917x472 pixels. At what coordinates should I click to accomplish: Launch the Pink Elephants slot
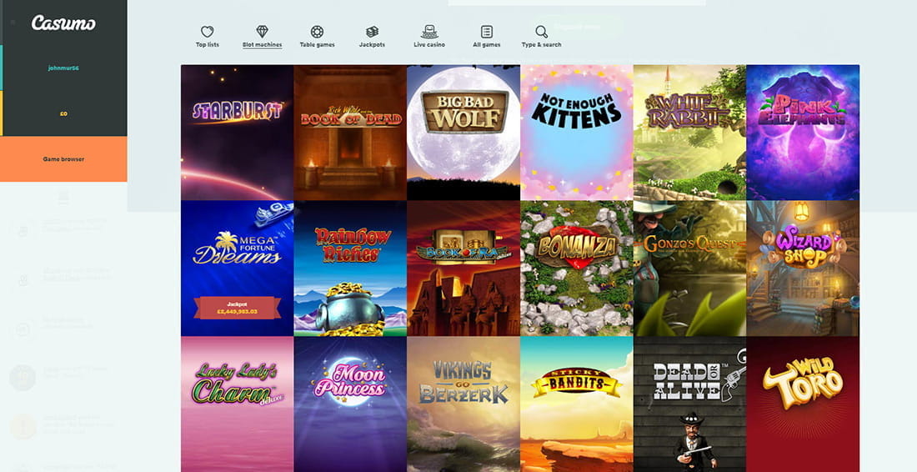click(803, 133)
